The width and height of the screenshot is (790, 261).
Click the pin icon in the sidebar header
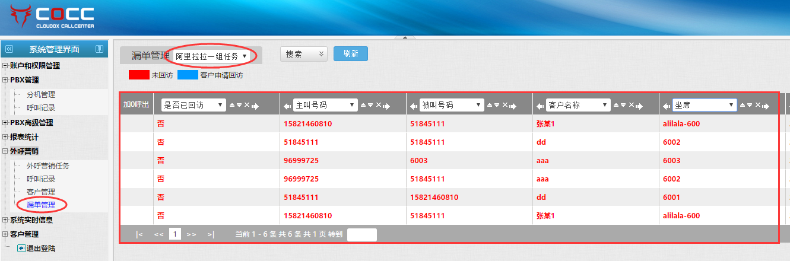coord(99,49)
